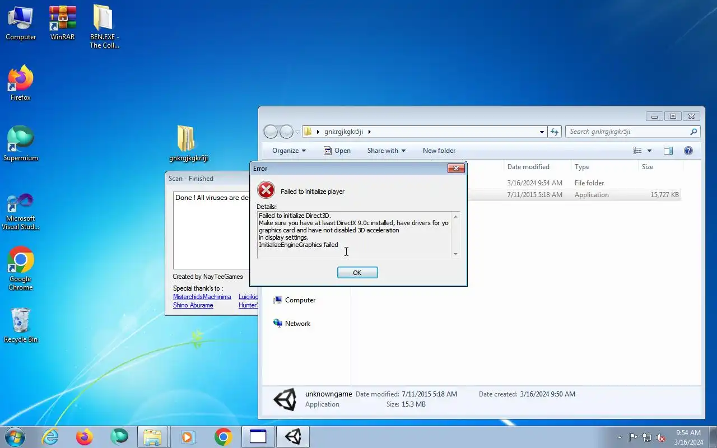Go back in Explorer navigation
The image size is (717, 448).
[x=271, y=132]
